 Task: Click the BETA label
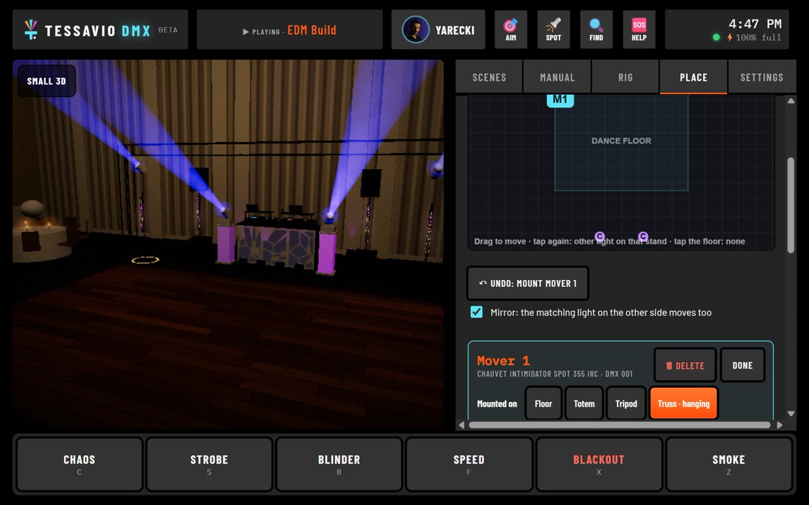(168, 30)
